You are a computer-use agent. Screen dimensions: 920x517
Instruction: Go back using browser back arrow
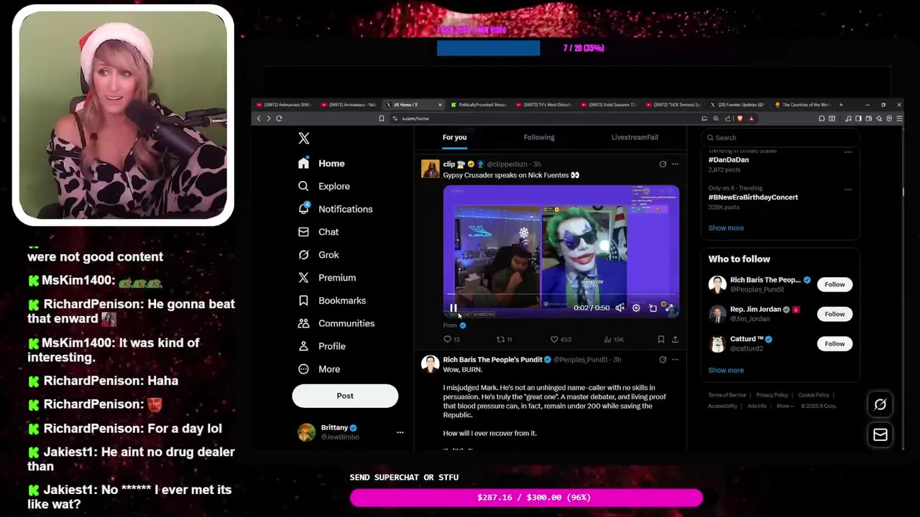tap(259, 118)
